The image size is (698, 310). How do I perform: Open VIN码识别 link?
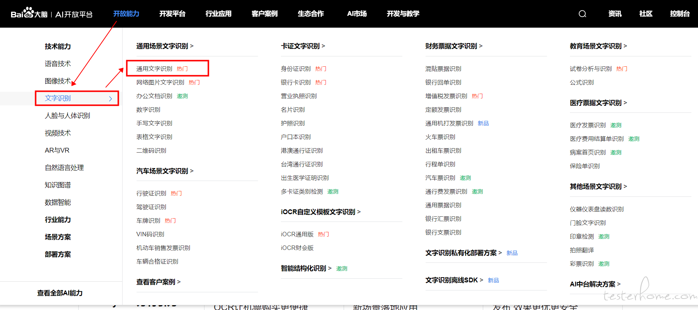tap(150, 234)
